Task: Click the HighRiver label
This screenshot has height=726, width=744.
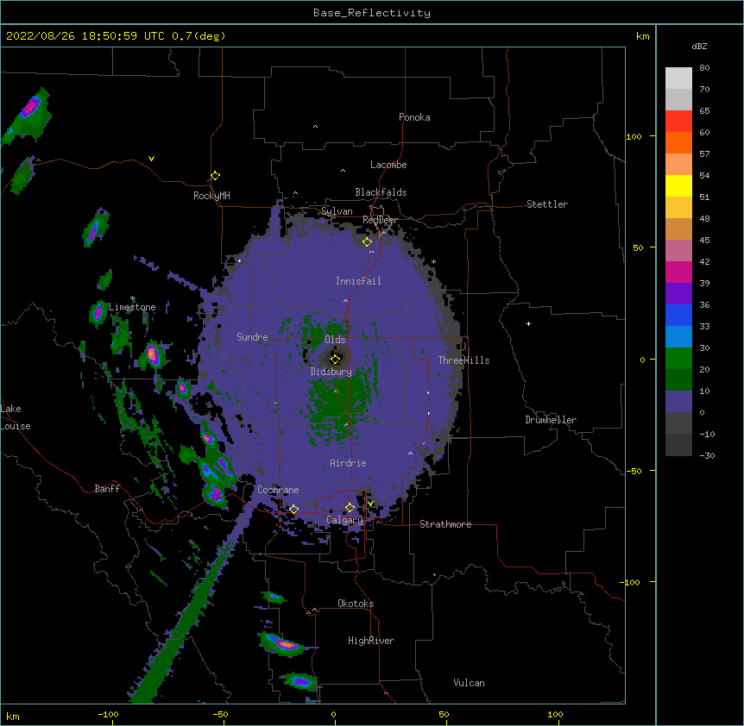Action: coord(371,641)
